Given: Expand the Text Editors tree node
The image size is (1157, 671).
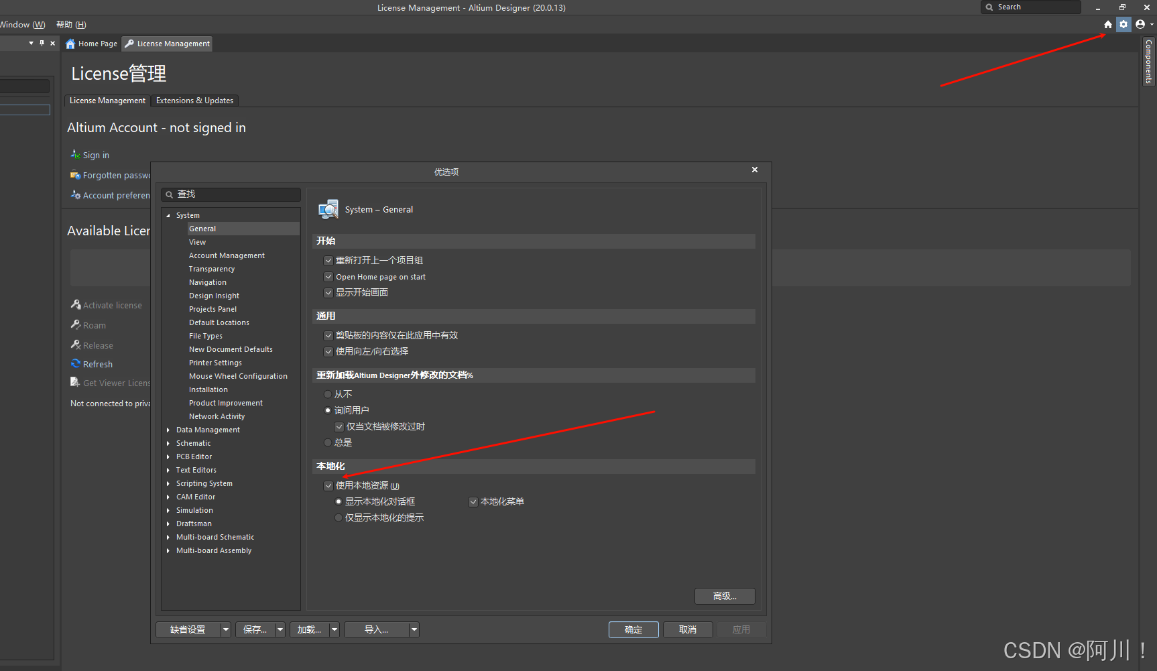Looking at the screenshot, I should (168, 470).
